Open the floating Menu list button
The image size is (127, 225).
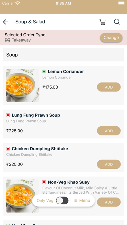point(82,200)
